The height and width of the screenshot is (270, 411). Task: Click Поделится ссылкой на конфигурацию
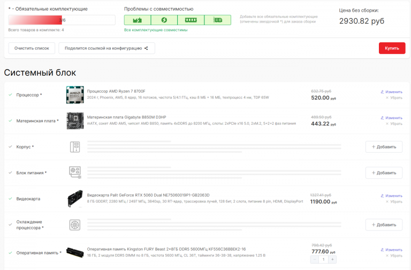(x=106, y=48)
